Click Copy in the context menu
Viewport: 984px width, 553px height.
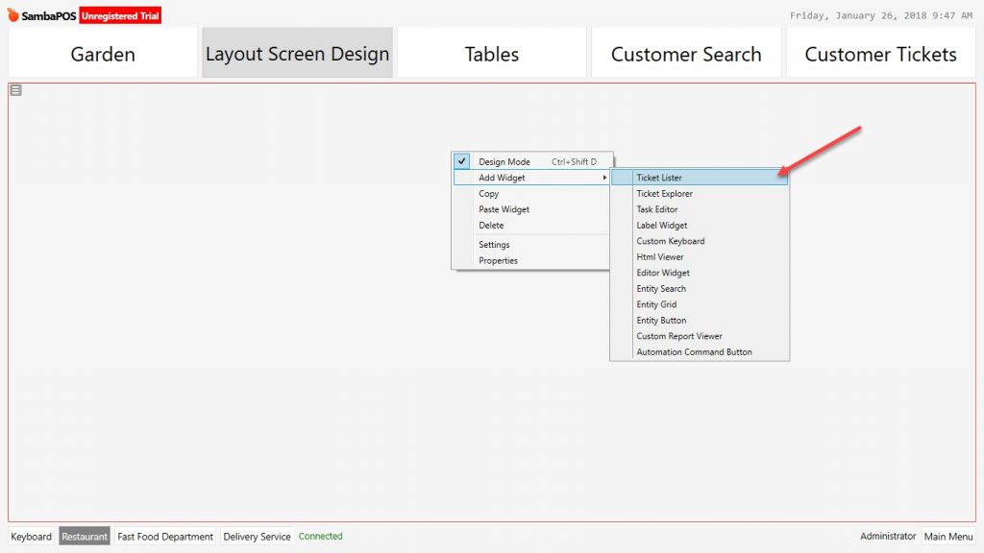tap(531, 194)
